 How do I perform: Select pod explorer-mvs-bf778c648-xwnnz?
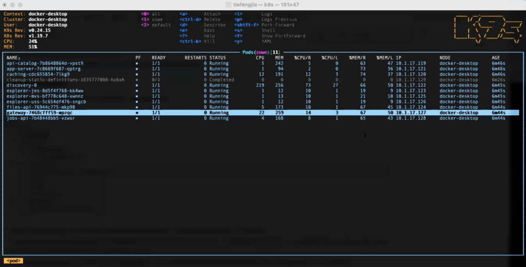point(45,96)
